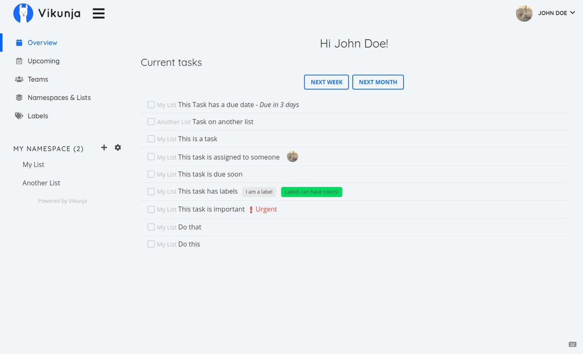Expand the JOHN DOE account dropdown

coord(557,13)
